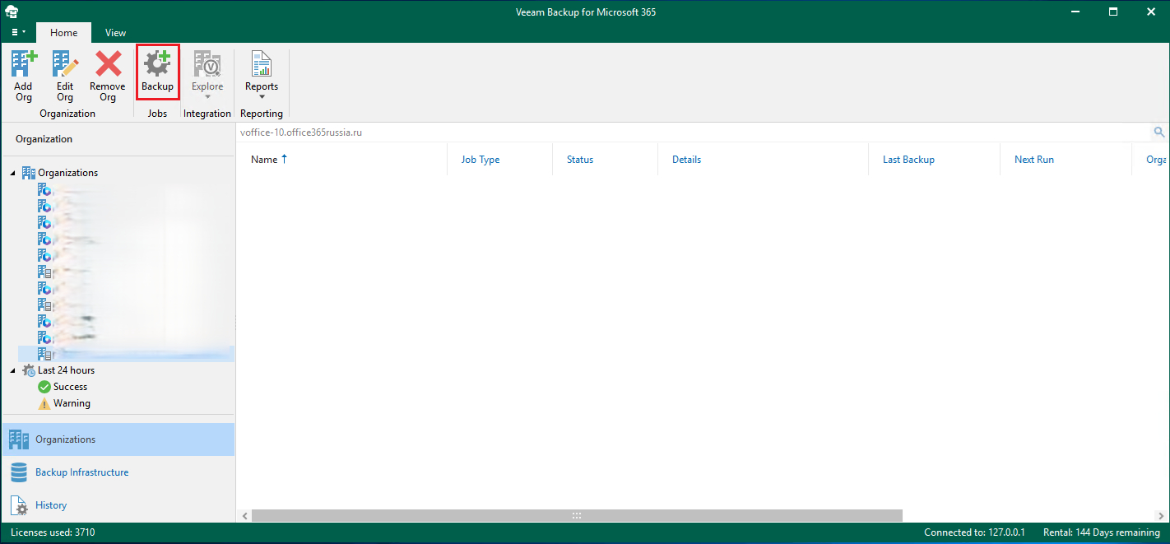Switch to the View ribbon tab

(116, 33)
